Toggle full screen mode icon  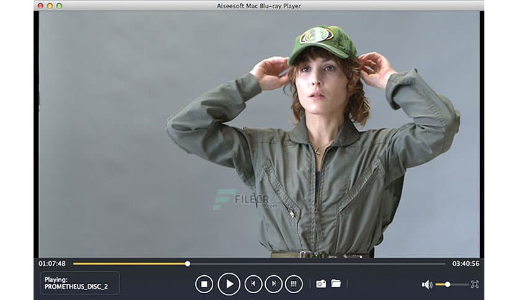475,284
